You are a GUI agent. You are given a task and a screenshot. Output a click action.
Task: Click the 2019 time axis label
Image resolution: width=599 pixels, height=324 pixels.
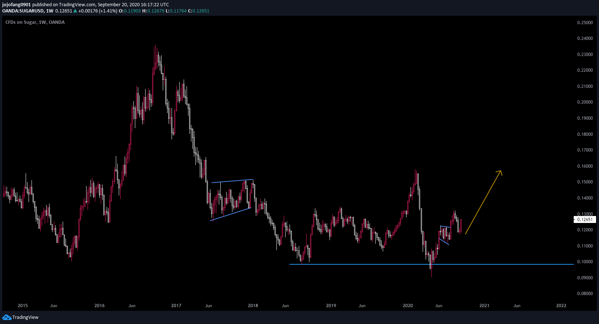click(331, 306)
